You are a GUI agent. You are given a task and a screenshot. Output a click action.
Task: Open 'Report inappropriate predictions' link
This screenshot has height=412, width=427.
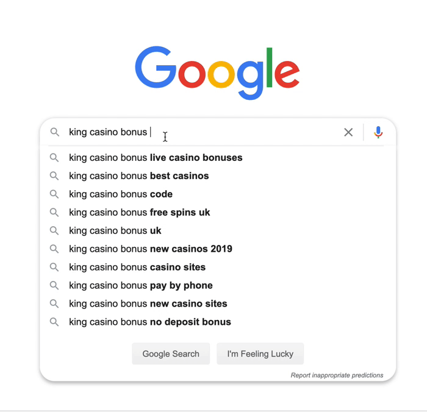coord(337,375)
